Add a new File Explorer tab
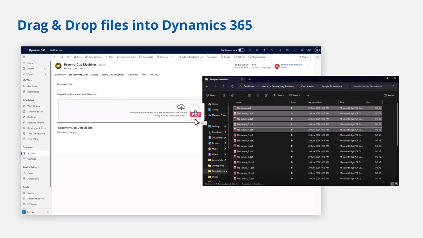This screenshot has width=423, height=238. [x=250, y=79]
